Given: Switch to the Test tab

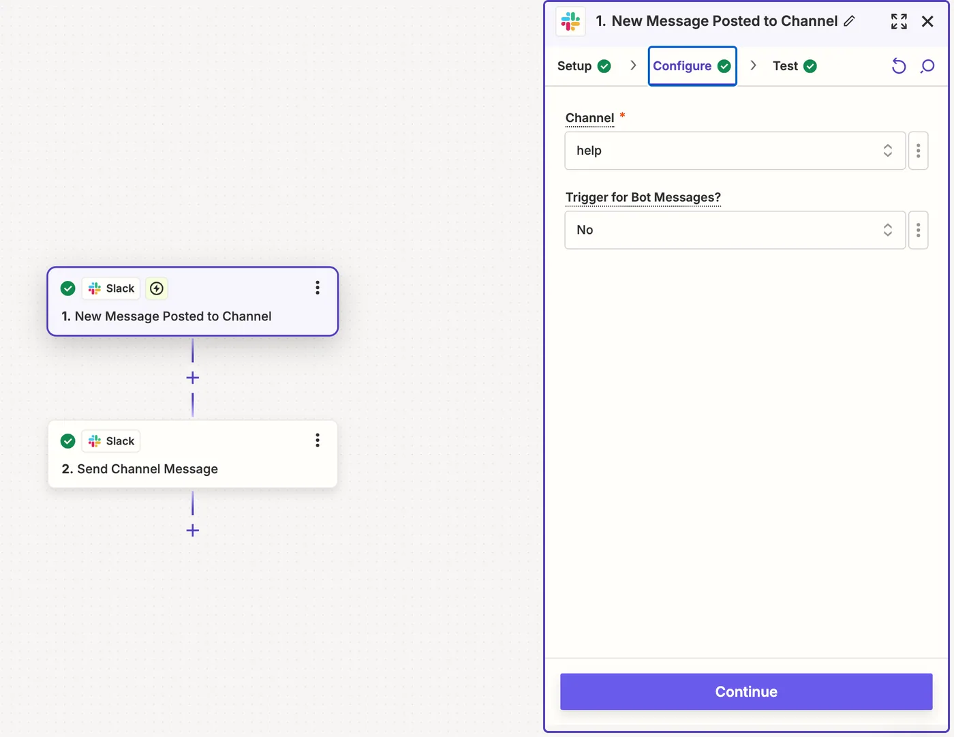Looking at the screenshot, I should 795,66.
